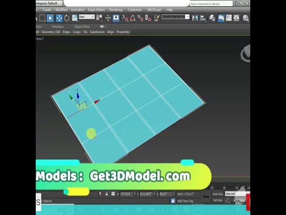The width and height of the screenshot is (286, 215).
Task: Open the Modifiers menu
Action: [x=62, y=10]
